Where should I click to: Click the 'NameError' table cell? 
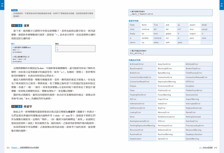point(198,112)
